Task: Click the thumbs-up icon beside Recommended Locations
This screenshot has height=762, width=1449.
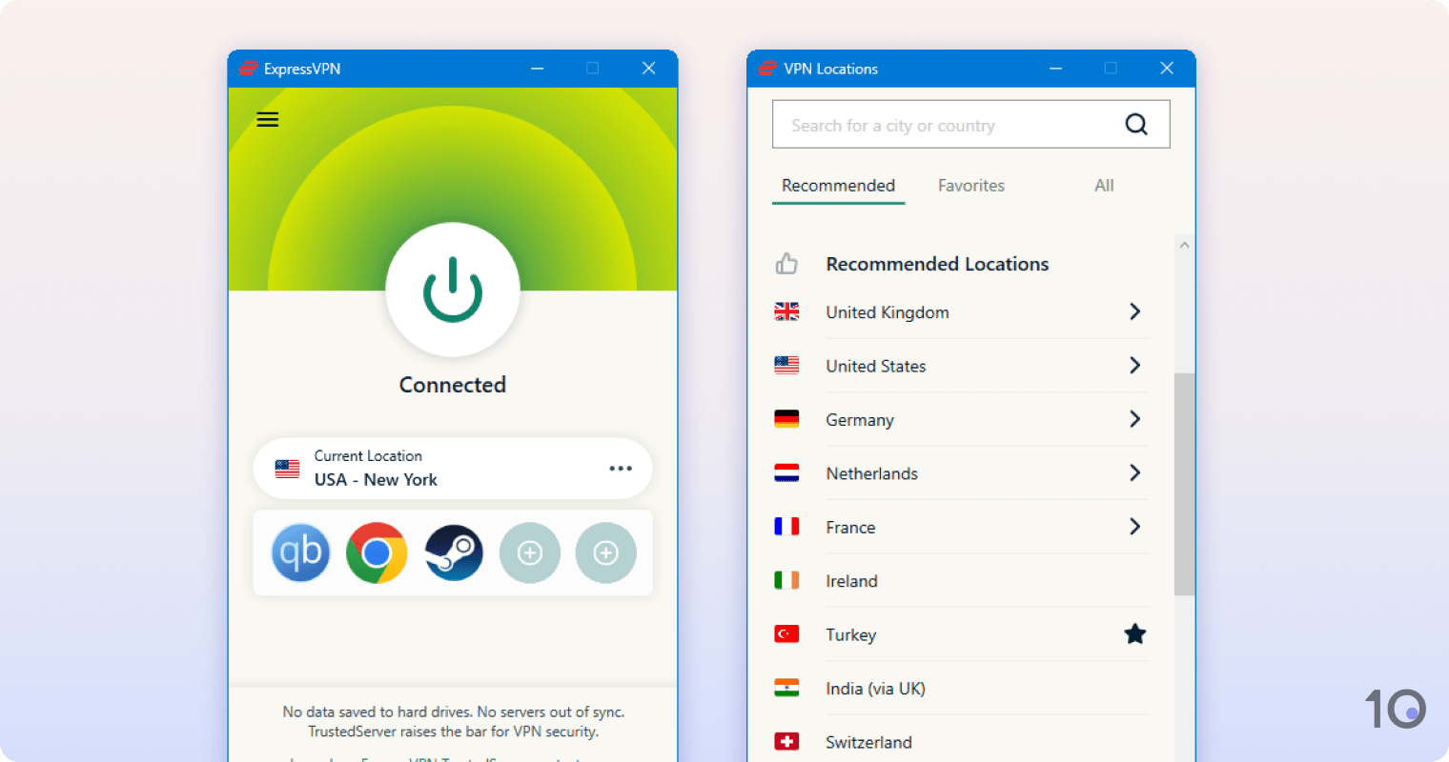Action: pyautogui.click(x=786, y=263)
